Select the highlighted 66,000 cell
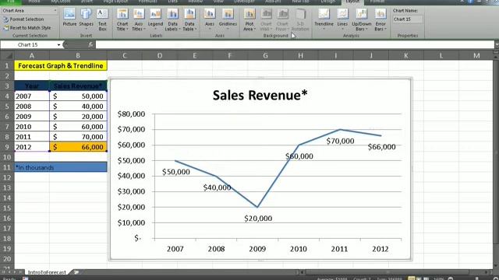The height and width of the screenshot is (280, 499). [78, 147]
